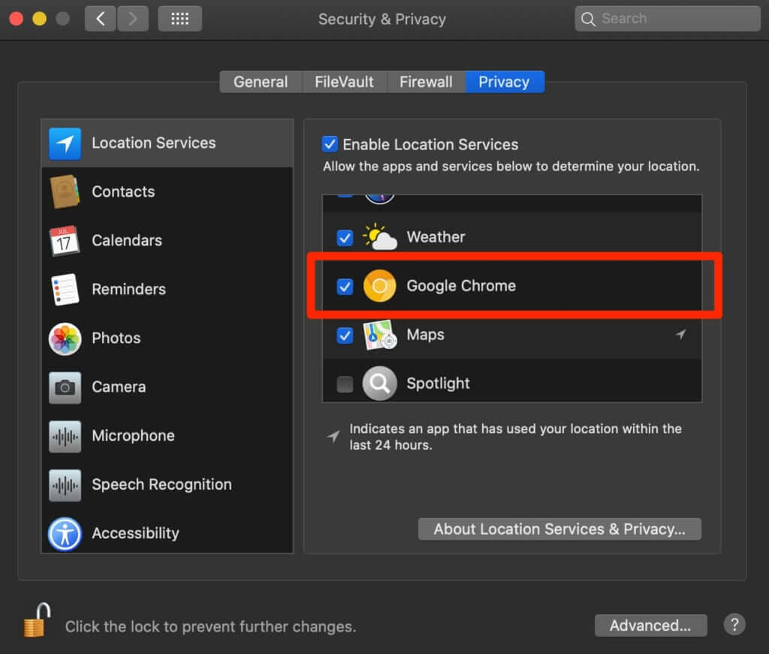This screenshot has height=654, width=769.
Task: Click the lock icon to prevent changes
Action: [x=38, y=620]
